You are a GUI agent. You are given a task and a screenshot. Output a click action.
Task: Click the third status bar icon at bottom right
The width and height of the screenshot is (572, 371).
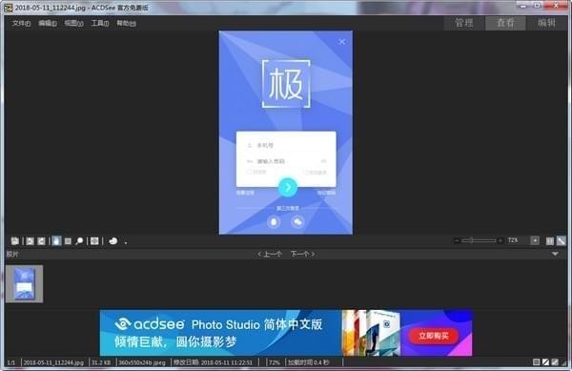[x=555, y=362]
